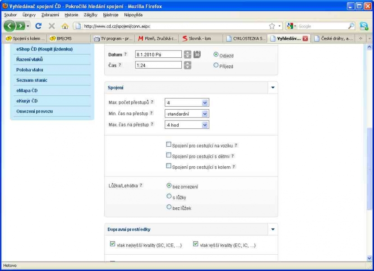The height and width of the screenshot is (271, 374).
Task: Click the Home icon in navigation toolbar
Action: 65,26
